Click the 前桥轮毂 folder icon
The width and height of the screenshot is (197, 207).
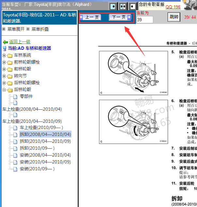pos(10,69)
